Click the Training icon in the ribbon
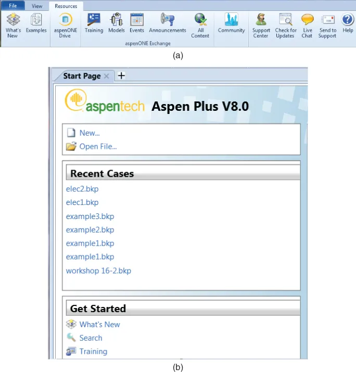The height and width of the screenshot is (372, 356). (x=94, y=20)
